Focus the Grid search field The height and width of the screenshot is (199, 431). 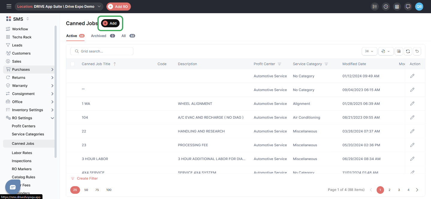tap(102, 51)
